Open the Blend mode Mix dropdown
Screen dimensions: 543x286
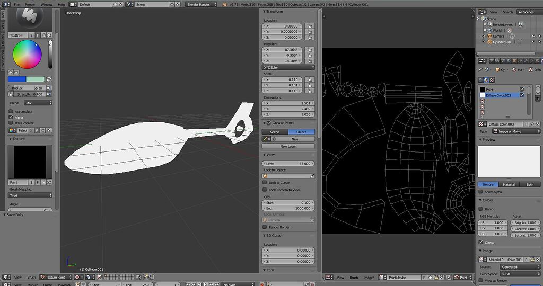coord(38,103)
